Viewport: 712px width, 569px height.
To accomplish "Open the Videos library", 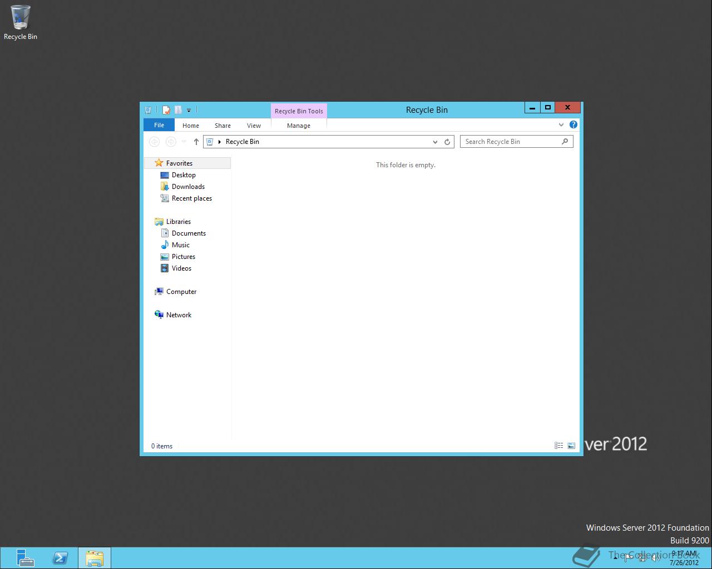I will coord(181,268).
